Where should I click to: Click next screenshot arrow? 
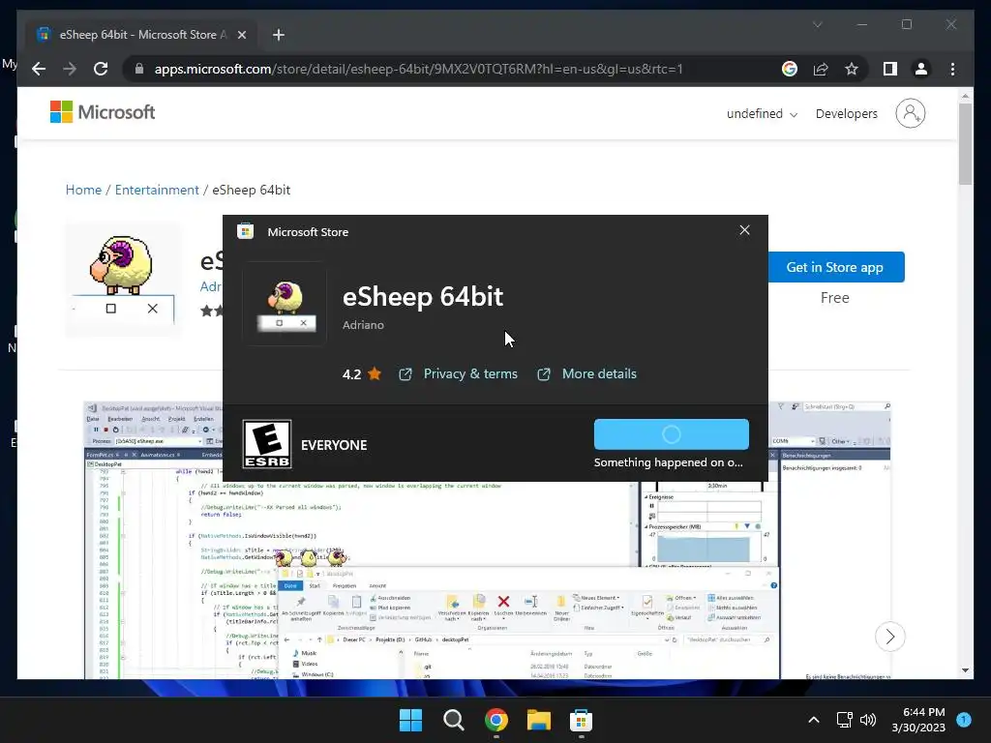(x=890, y=637)
